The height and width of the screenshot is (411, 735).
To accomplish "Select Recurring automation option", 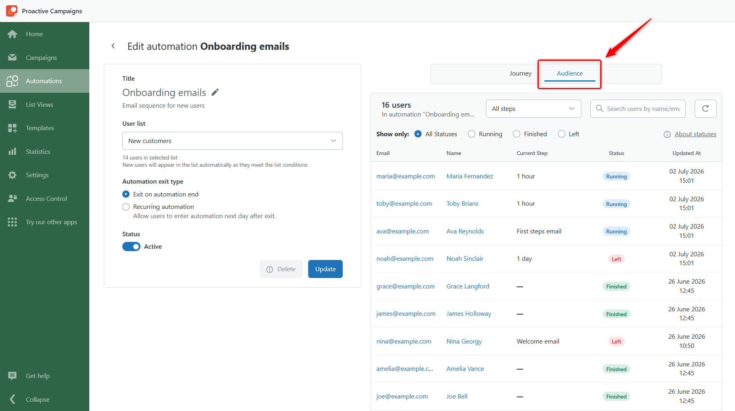I will point(126,207).
